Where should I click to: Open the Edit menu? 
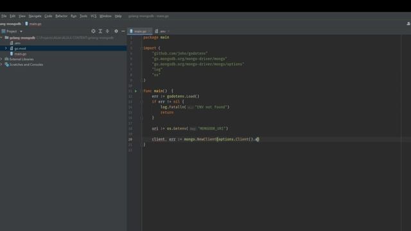[x=12, y=16]
